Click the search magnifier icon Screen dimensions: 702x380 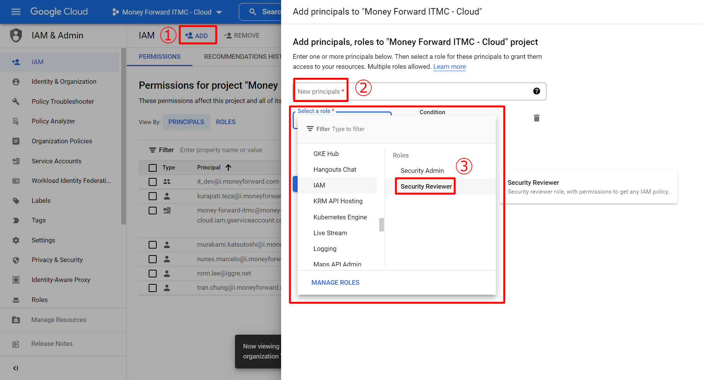point(253,12)
